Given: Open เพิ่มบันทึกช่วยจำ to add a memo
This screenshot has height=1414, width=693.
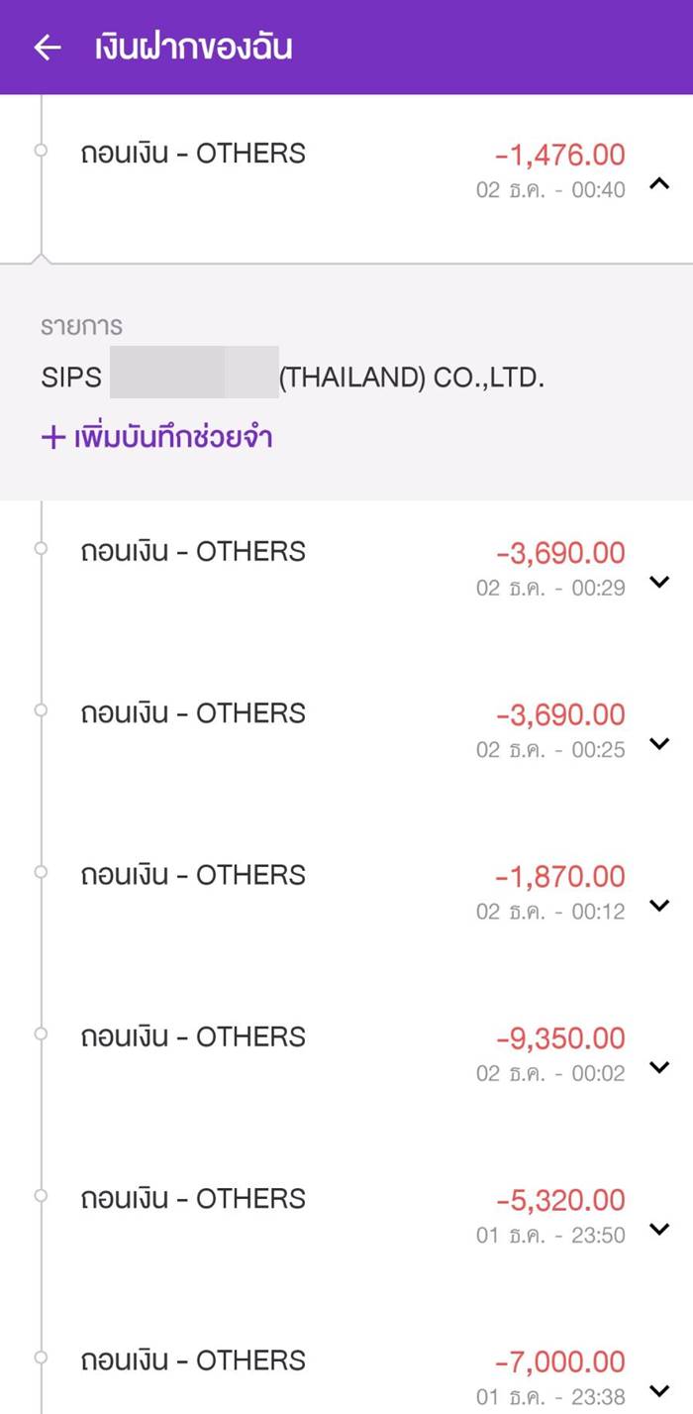Looking at the screenshot, I should click(x=157, y=436).
